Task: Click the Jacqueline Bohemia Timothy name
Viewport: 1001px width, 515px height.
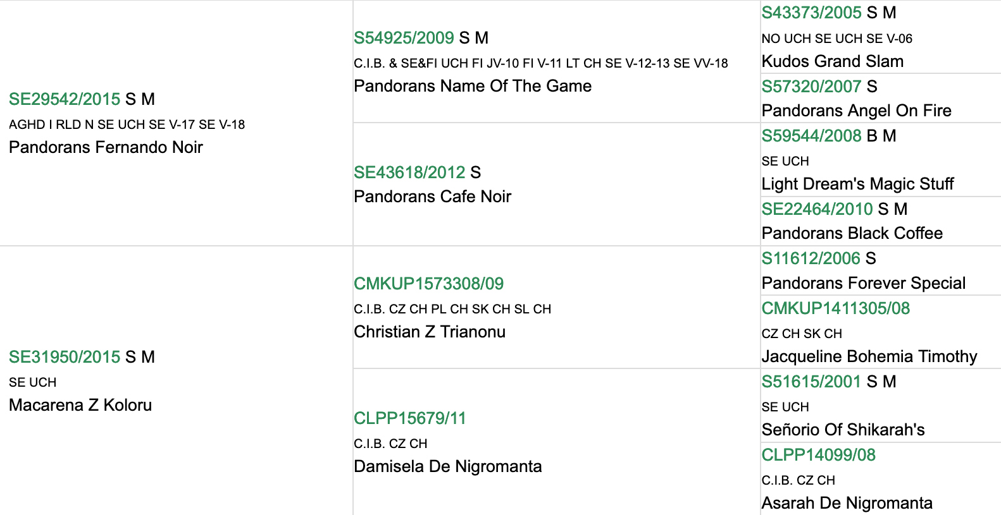Action: click(x=869, y=356)
